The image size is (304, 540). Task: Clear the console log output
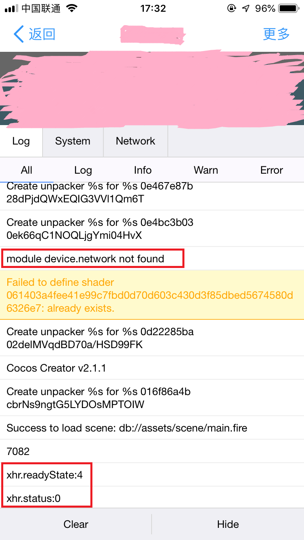[76, 524]
